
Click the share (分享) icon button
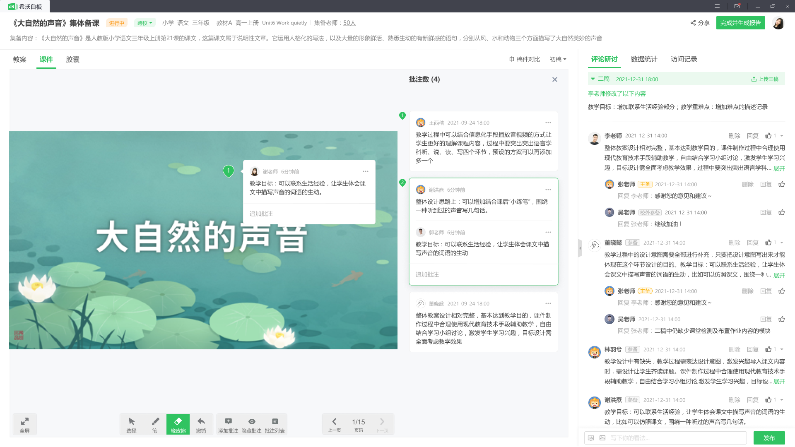pos(699,23)
